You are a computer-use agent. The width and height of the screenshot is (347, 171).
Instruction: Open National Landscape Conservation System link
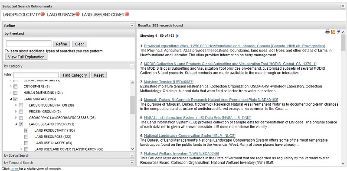[190, 136]
